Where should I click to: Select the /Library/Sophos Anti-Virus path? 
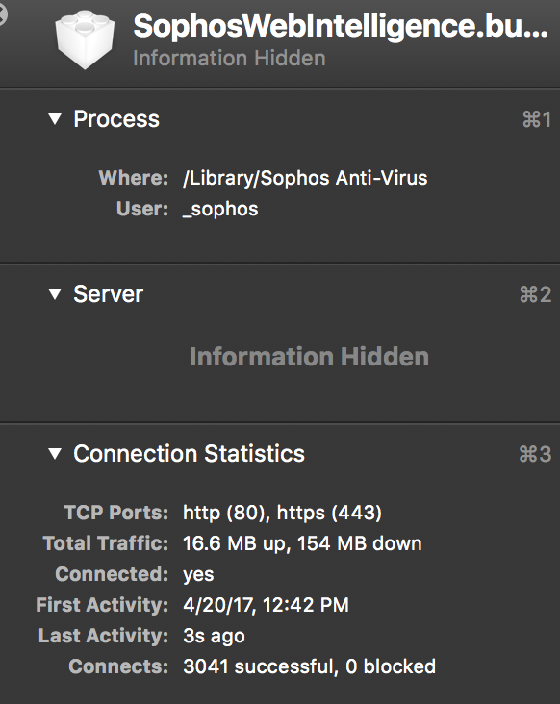coord(305,178)
